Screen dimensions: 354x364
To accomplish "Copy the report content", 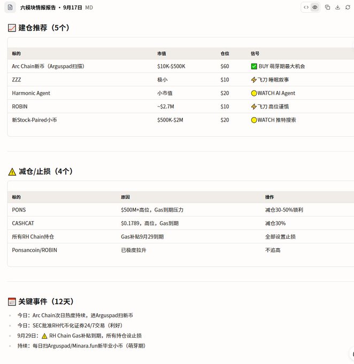I will pyautogui.click(x=328, y=7).
